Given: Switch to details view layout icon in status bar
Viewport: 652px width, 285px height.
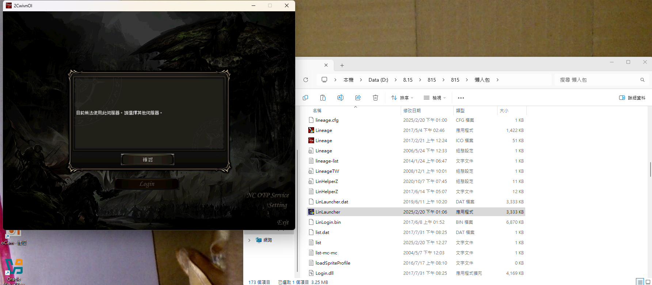Looking at the screenshot, I should (x=640, y=282).
